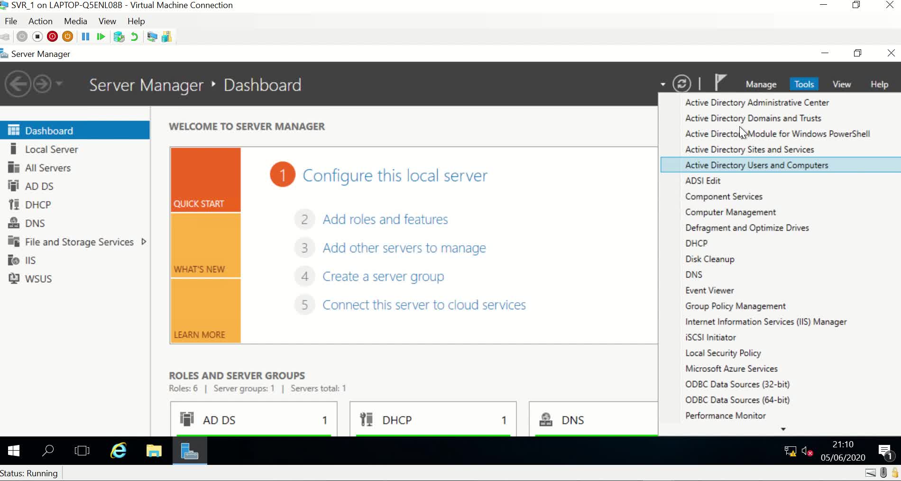Click the refresh icon in Server Manager header
This screenshot has width=901, height=481.
pyautogui.click(x=681, y=84)
